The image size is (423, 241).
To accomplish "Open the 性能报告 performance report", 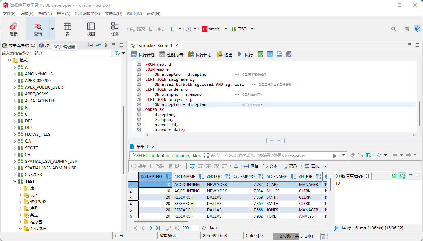I will (x=171, y=54).
